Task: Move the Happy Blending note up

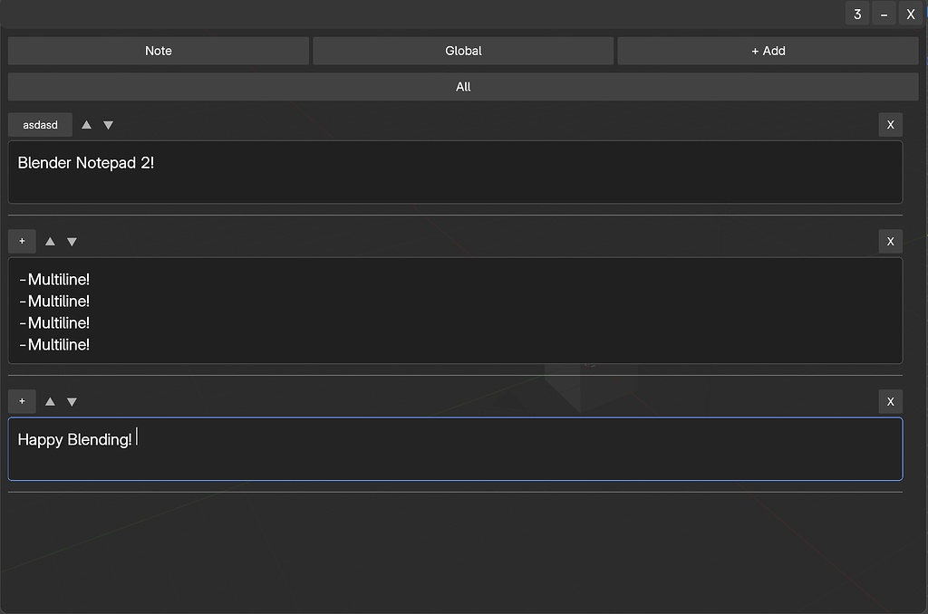Action: tap(51, 402)
